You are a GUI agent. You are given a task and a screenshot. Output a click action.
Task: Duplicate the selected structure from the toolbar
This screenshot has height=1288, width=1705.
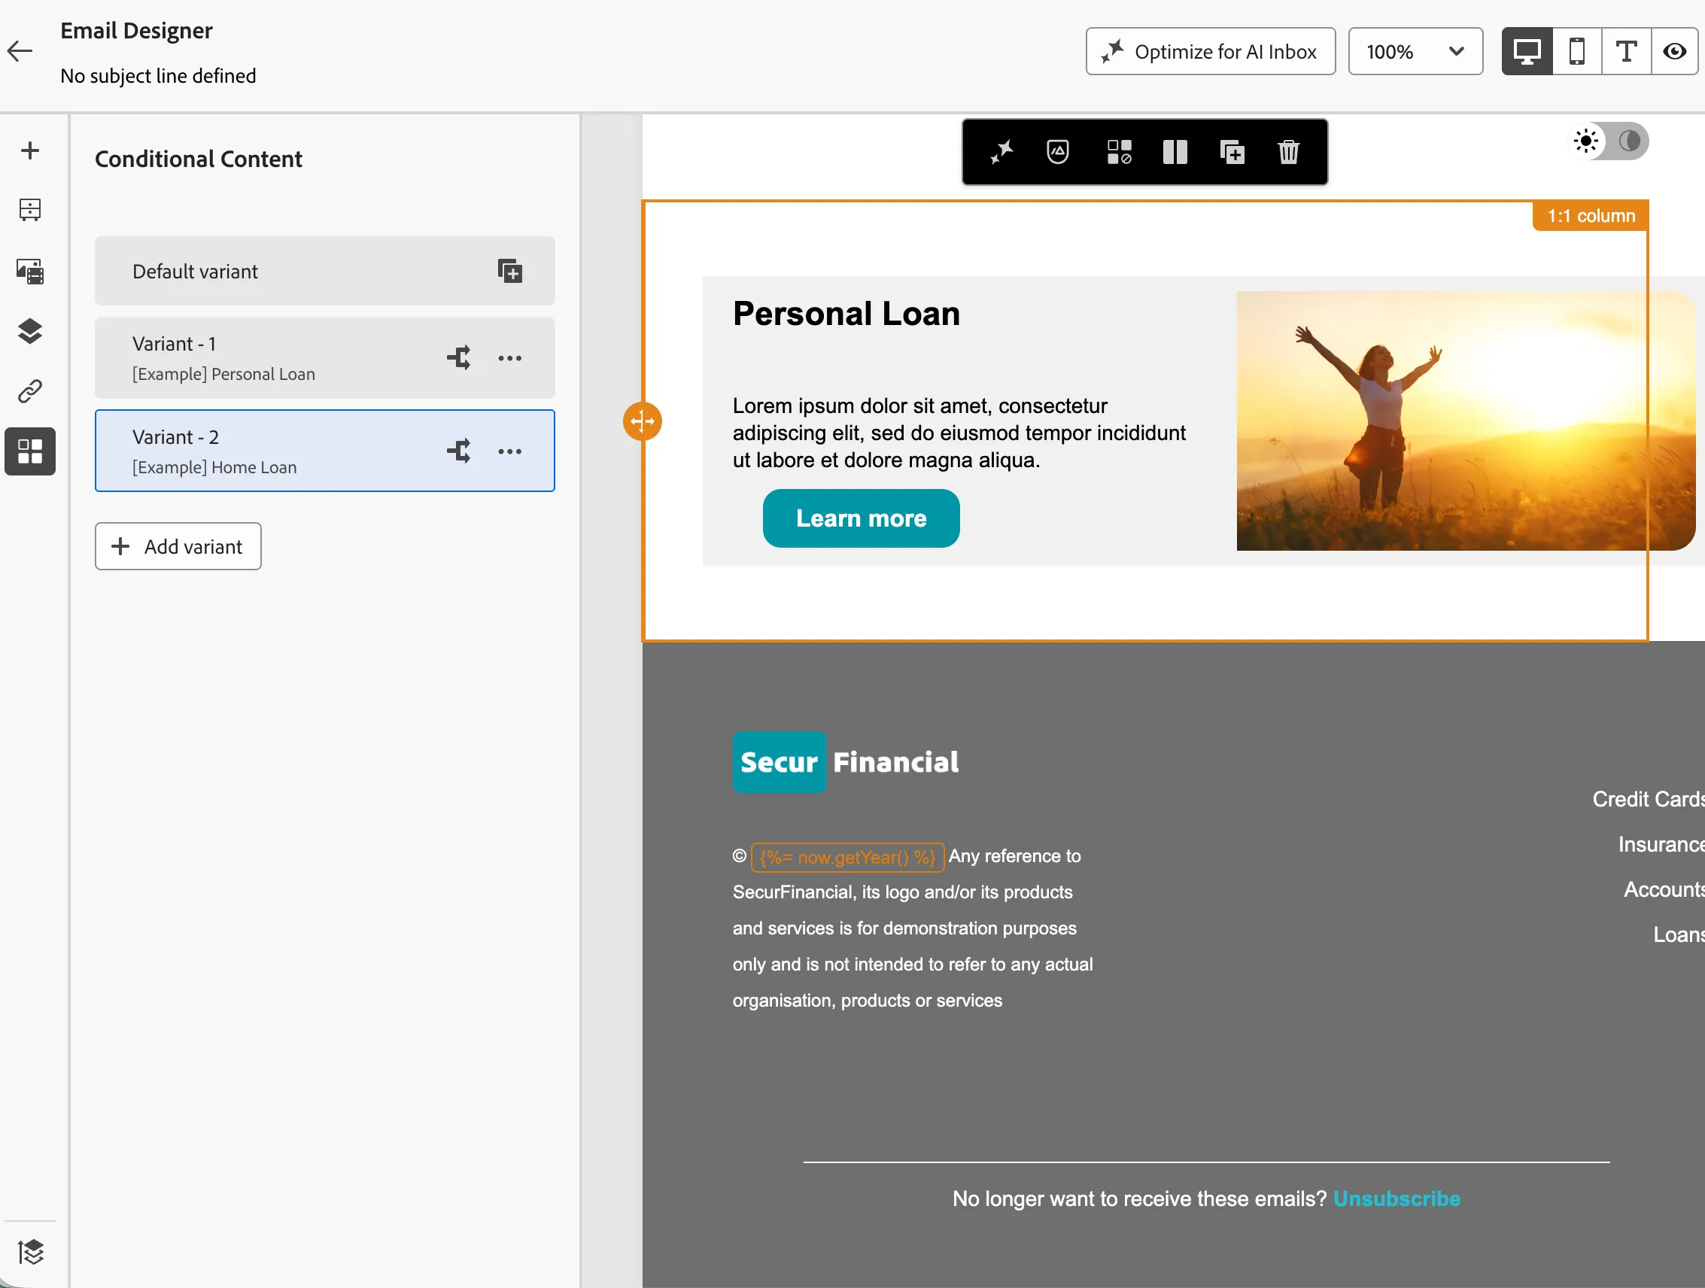coord(1232,152)
